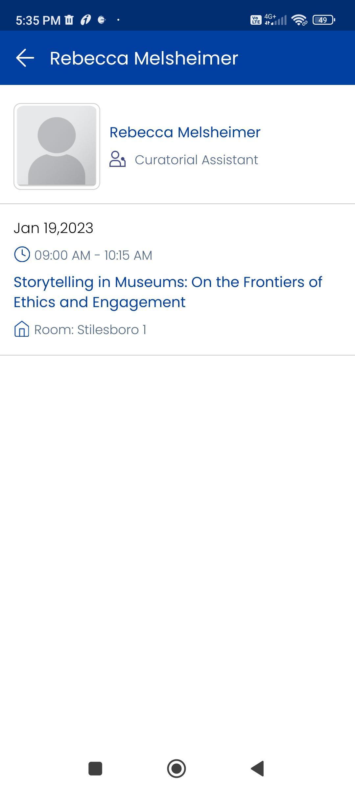This screenshot has height=790, width=355.
Task: Click the clock icon beside session time
Action: tap(22, 254)
